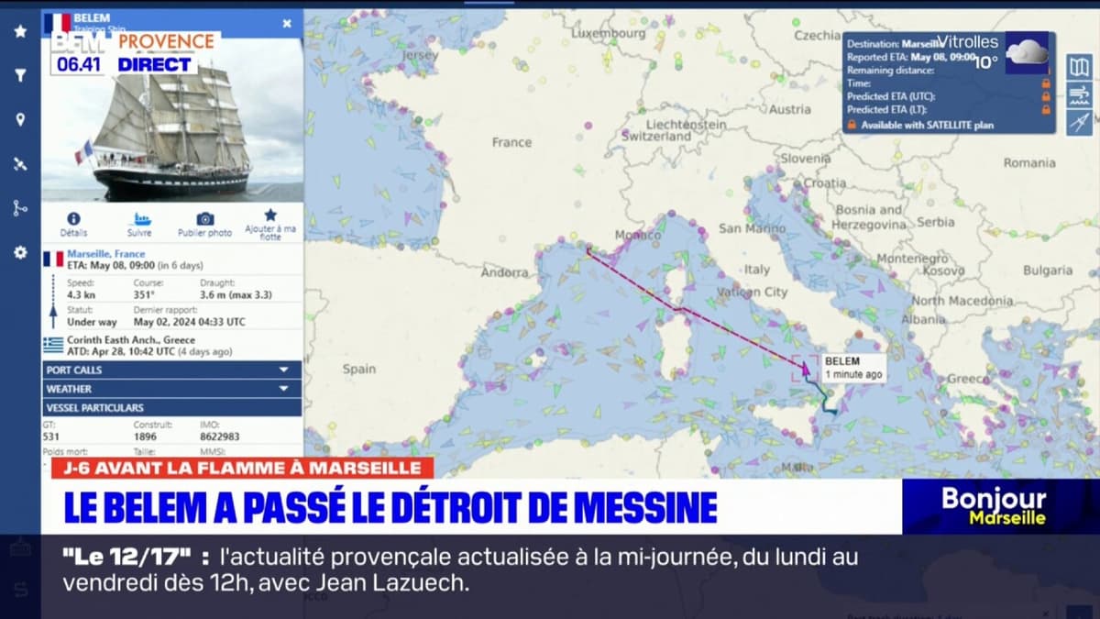1100x619 pixels.
Task: Click Ajouter à ma flotte star
Action: [x=270, y=225]
